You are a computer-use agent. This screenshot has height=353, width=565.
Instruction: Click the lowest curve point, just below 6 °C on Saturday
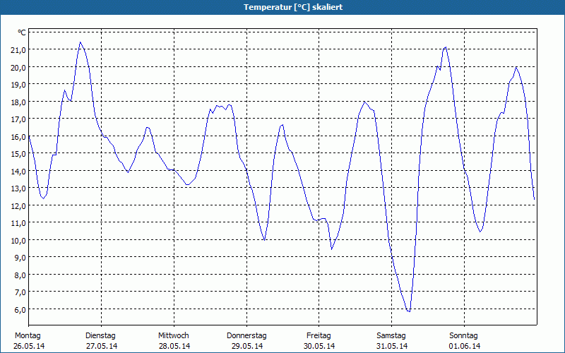[x=409, y=311]
